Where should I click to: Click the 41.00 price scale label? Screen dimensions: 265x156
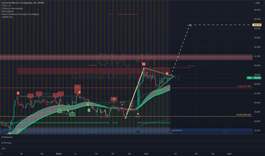257,56
